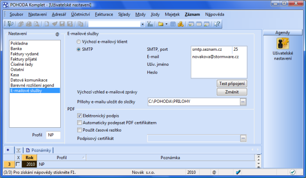Click the grayed-out brush toolbar icon
The image size is (306, 178).
click(x=55, y=24)
